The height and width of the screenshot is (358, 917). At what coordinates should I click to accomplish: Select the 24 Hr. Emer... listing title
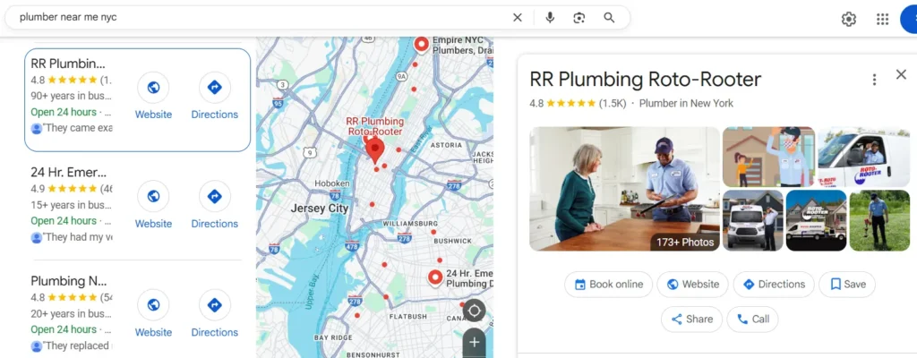click(x=68, y=172)
